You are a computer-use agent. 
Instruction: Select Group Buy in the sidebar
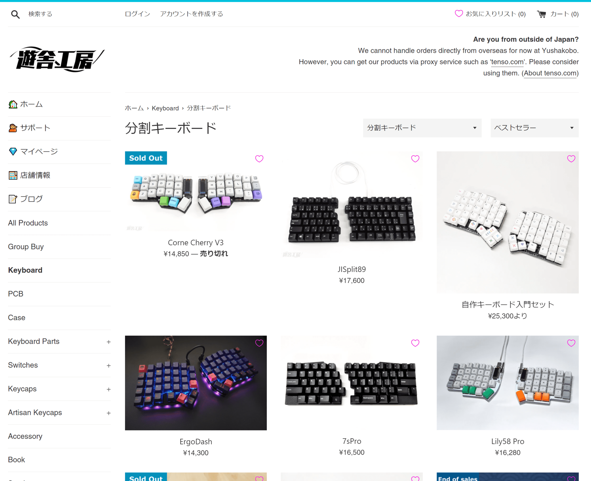coord(26,247)
